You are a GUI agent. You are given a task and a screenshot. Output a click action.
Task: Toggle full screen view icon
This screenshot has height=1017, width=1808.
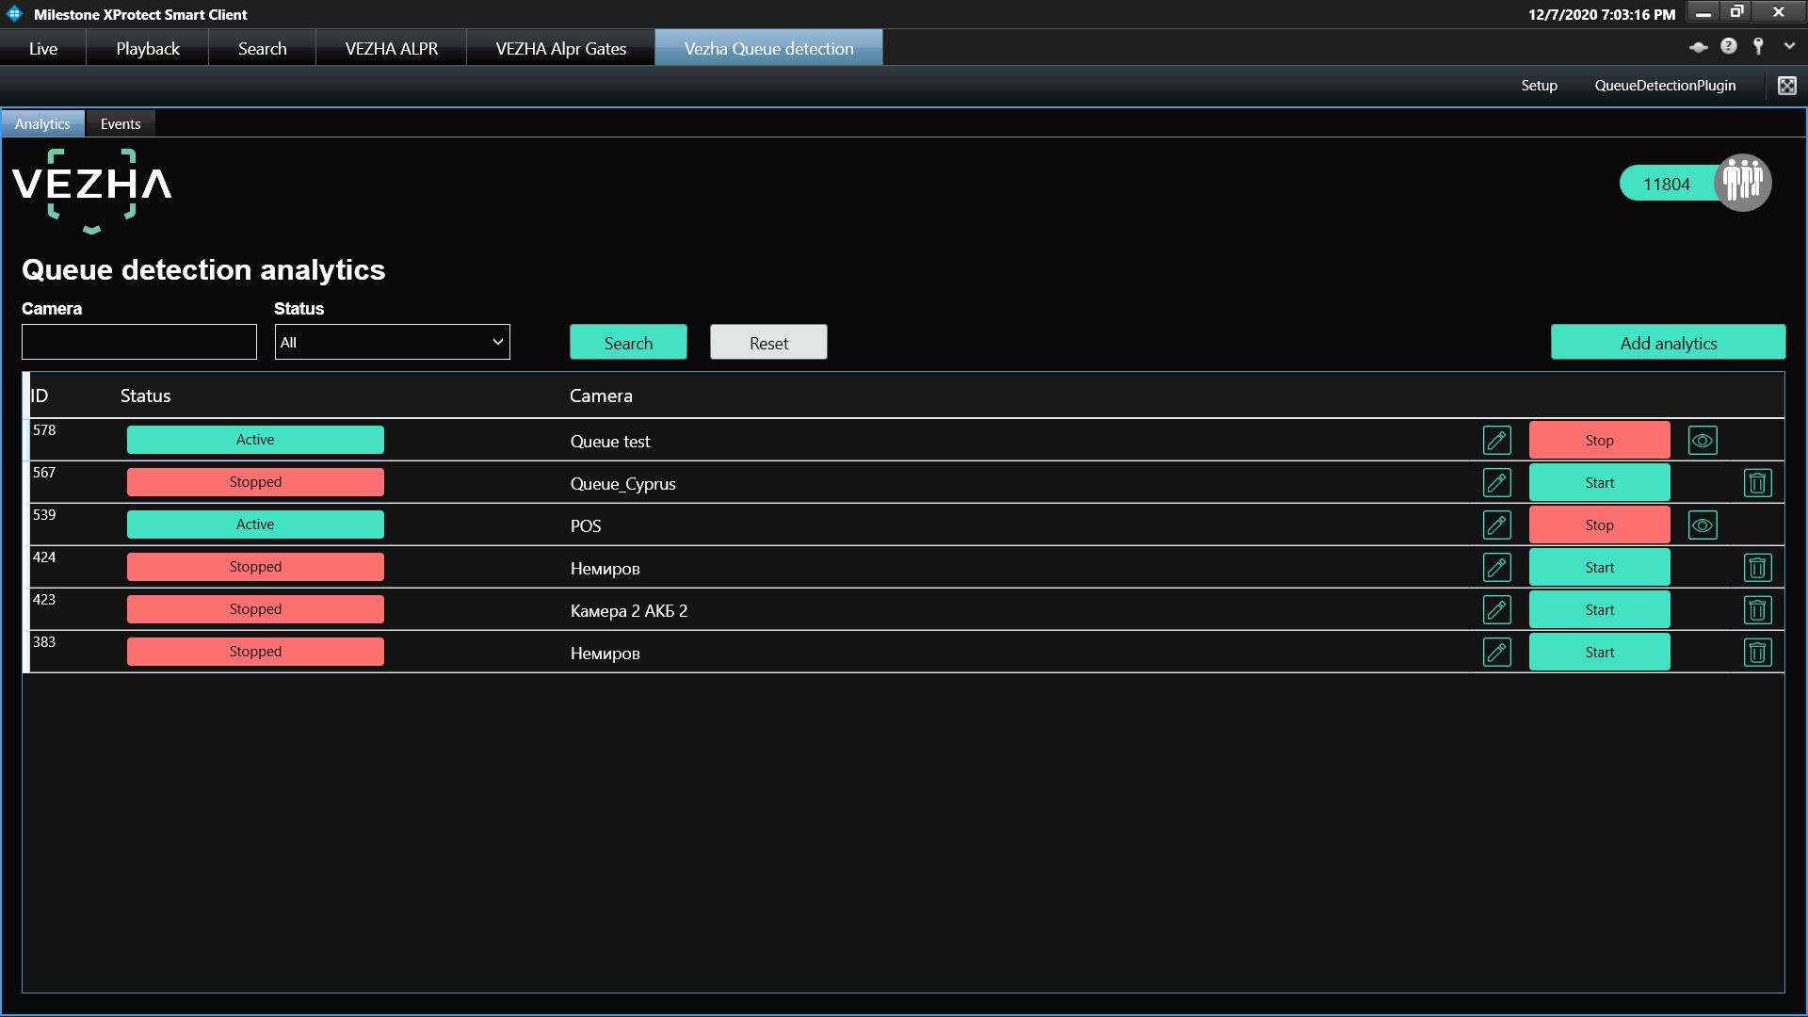(1786, 86)
